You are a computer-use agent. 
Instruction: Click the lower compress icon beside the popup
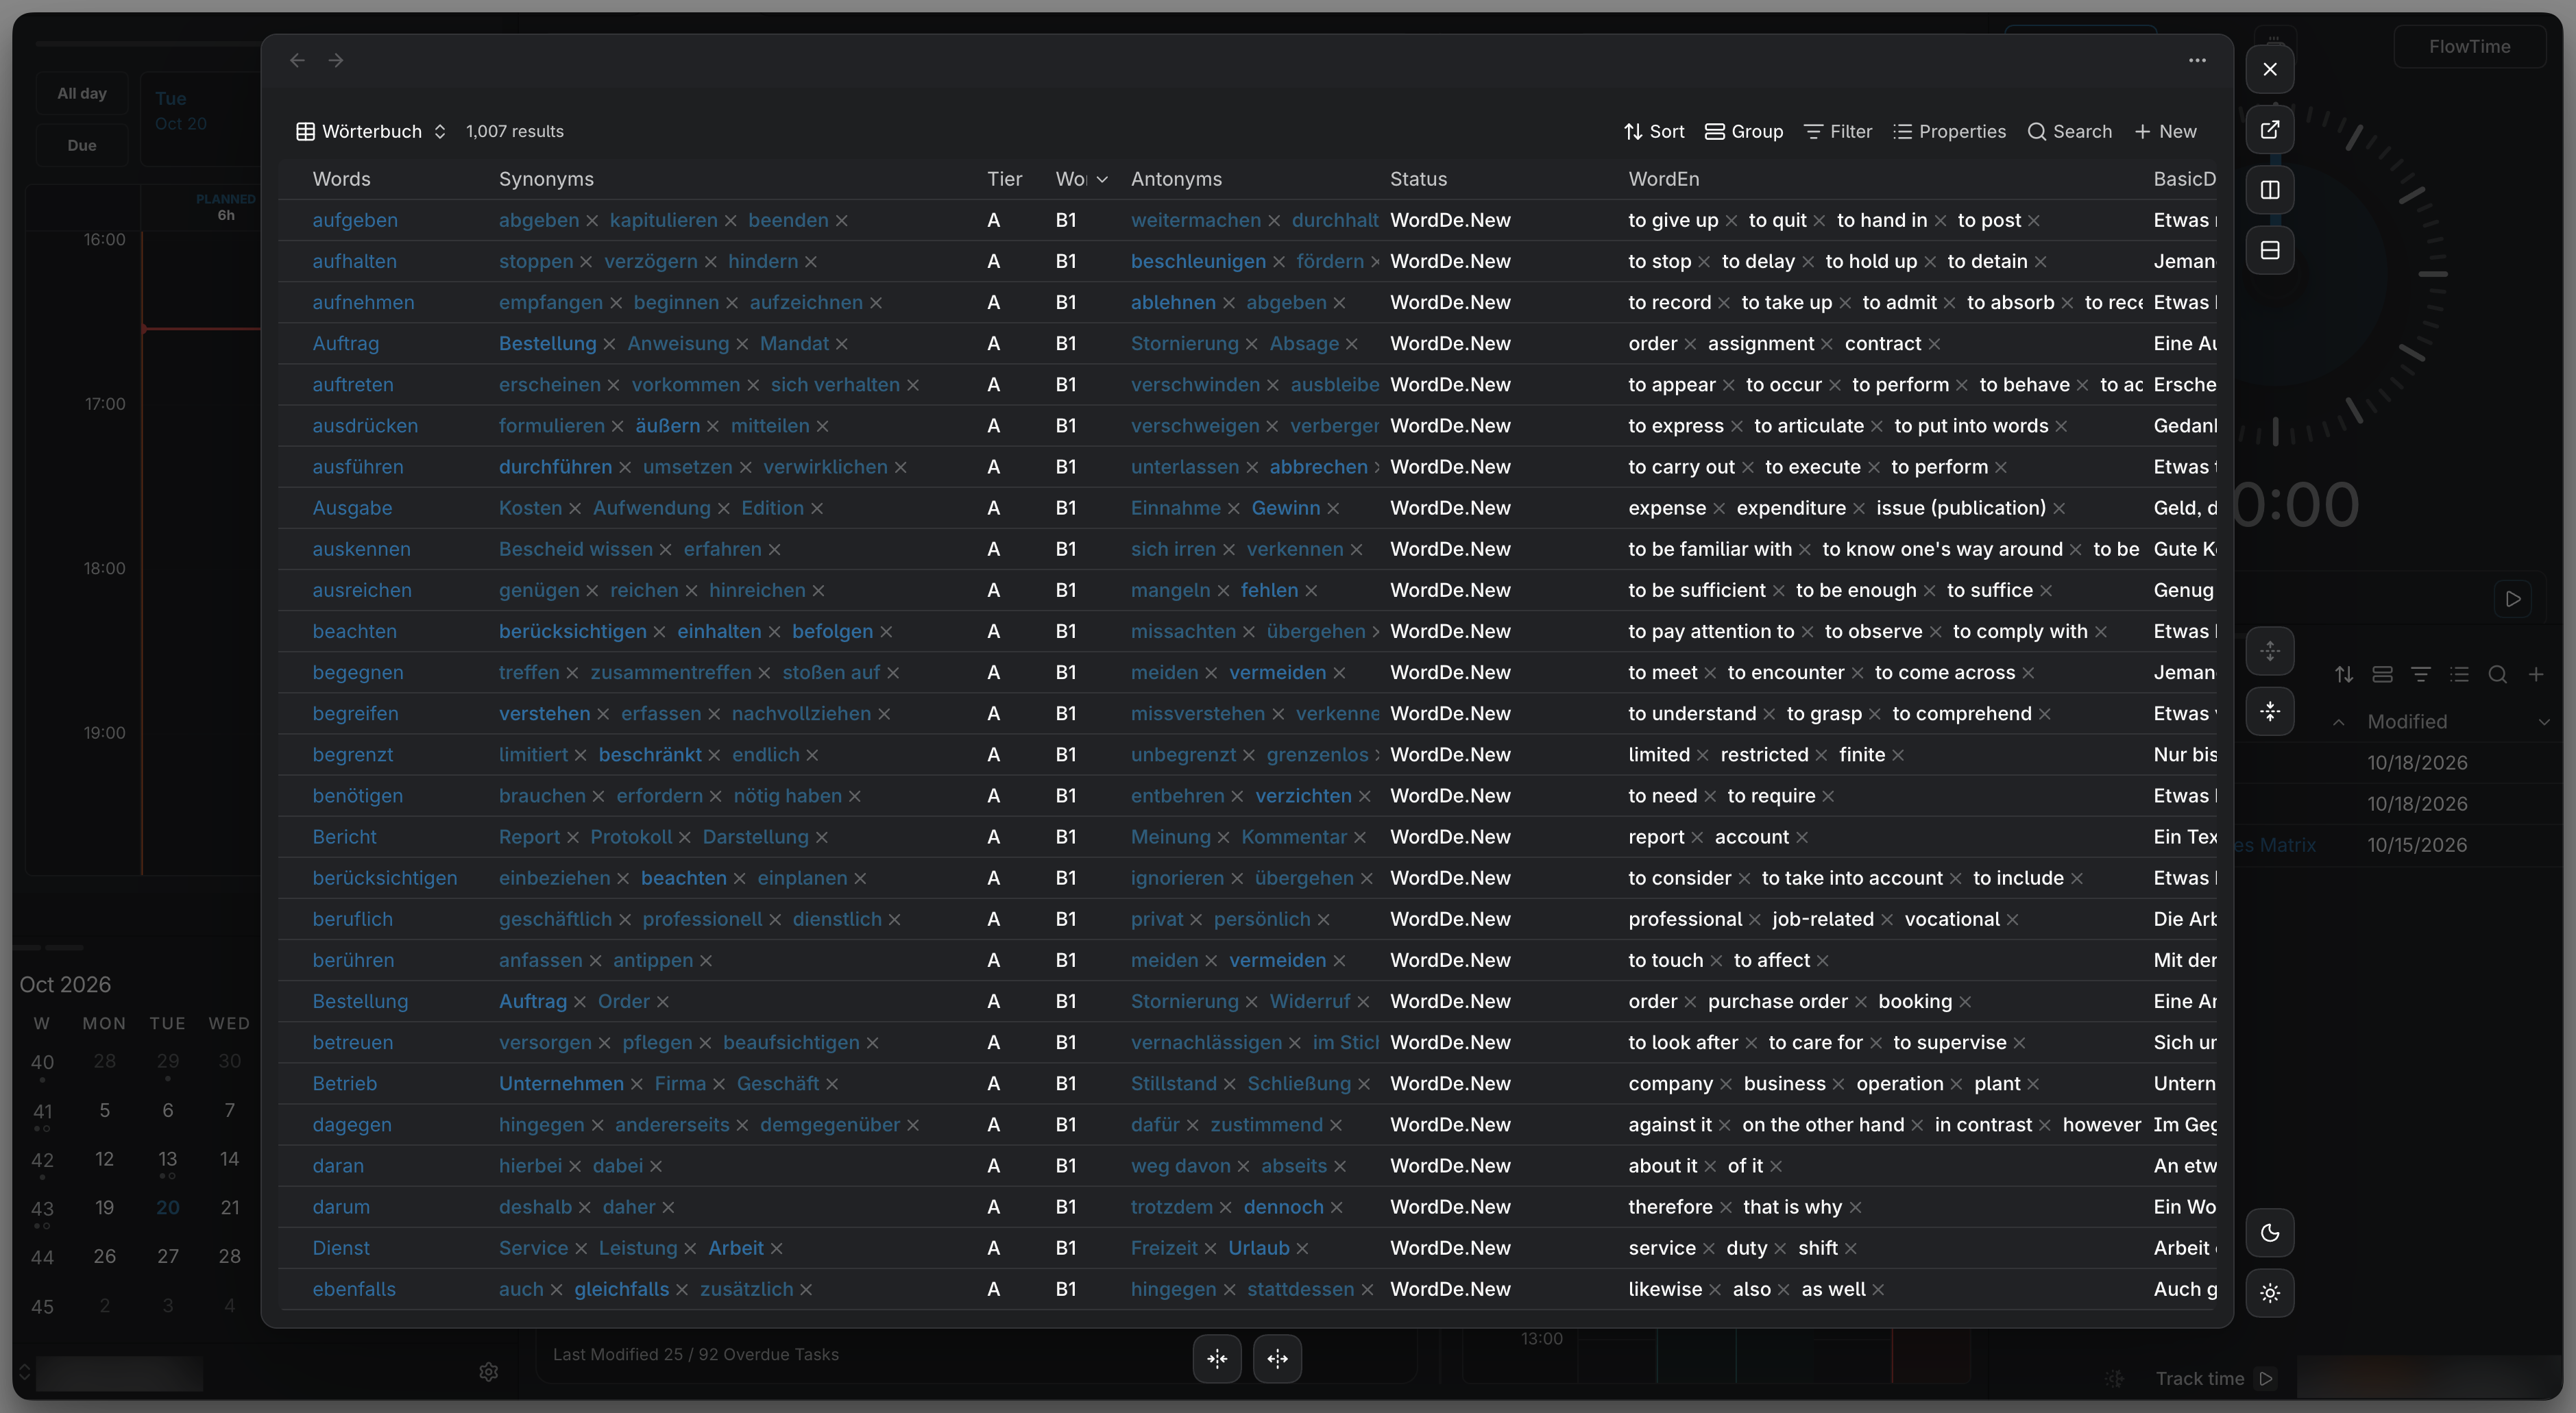pyautogui.click(x=2270, y=711)
